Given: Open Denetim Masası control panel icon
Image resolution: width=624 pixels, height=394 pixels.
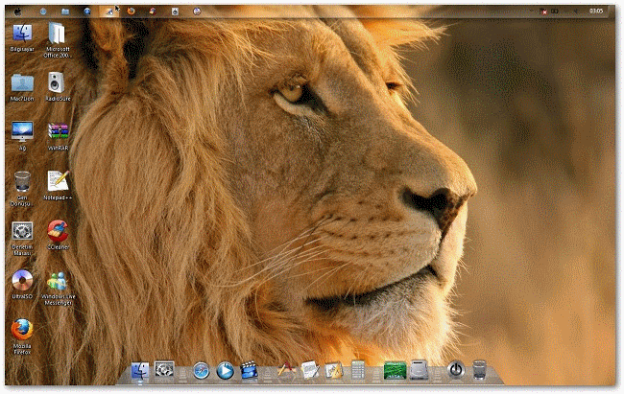Looking at the screenshot, I should tap(22, 238).
